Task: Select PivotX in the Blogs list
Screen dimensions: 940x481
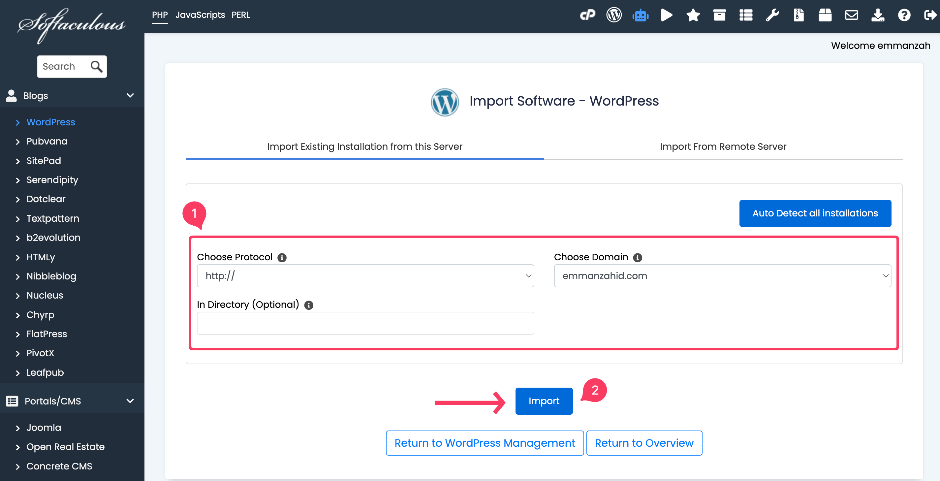Action: pyautogui.click(x=40, y=353)
